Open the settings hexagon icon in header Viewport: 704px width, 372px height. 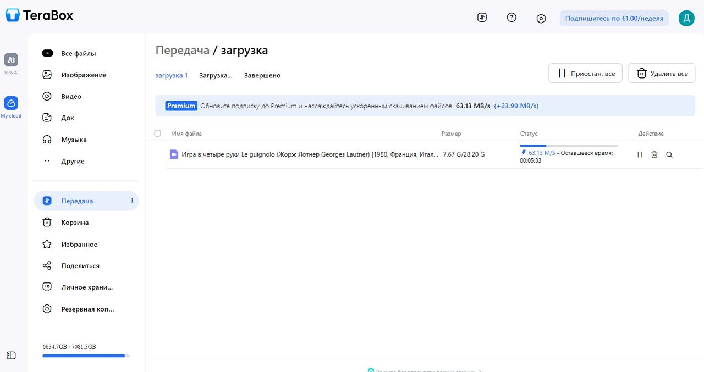541,18
